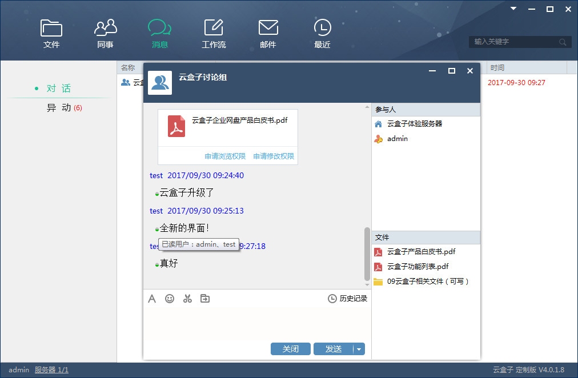Screen dimensions: 578x378
Task: Click the admin username in status bar
Action: coord(19,370)
